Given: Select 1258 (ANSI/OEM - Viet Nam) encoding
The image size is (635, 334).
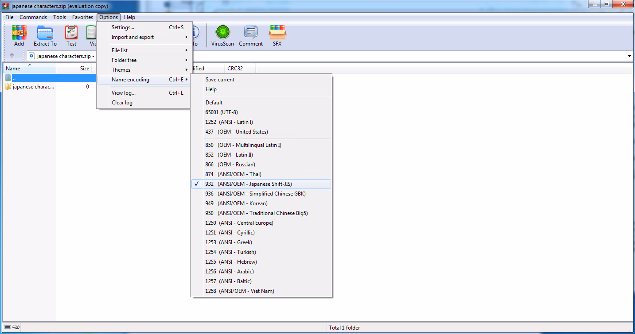Looking at the screenshot, I should coord(261,291).
